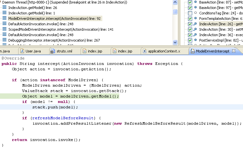Click the stack.push(model); code line
The image size is (243, 149).
pyautogui.click(x=55, y=107)
